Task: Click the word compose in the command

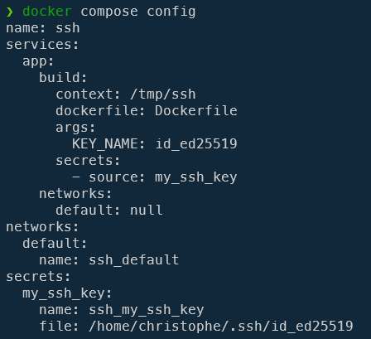Action: coord(109,12)
